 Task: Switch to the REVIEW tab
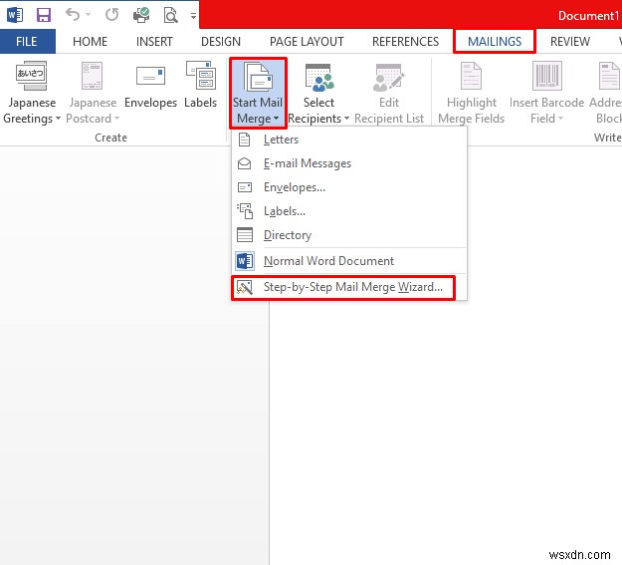[570, 41]
